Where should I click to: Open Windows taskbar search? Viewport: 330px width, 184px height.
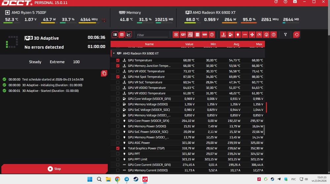click(99, 179)
